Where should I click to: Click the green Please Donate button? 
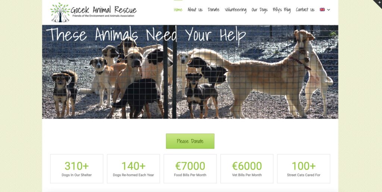tap(190, 141)
